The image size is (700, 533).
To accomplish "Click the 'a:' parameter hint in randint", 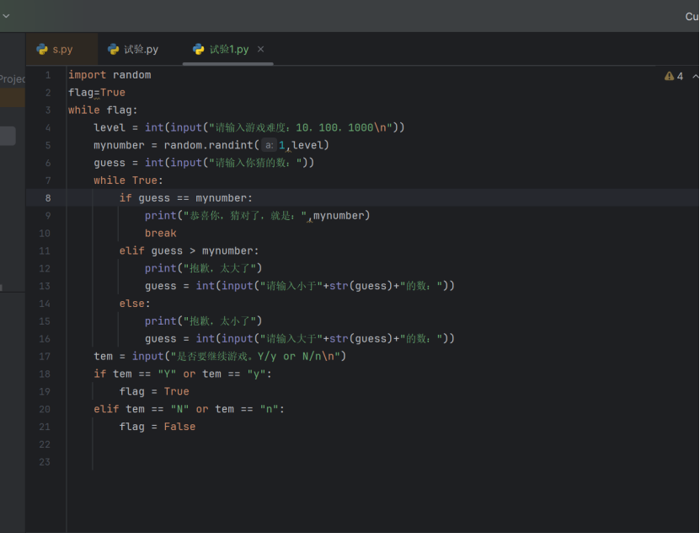I will click(x=269, y=145).
